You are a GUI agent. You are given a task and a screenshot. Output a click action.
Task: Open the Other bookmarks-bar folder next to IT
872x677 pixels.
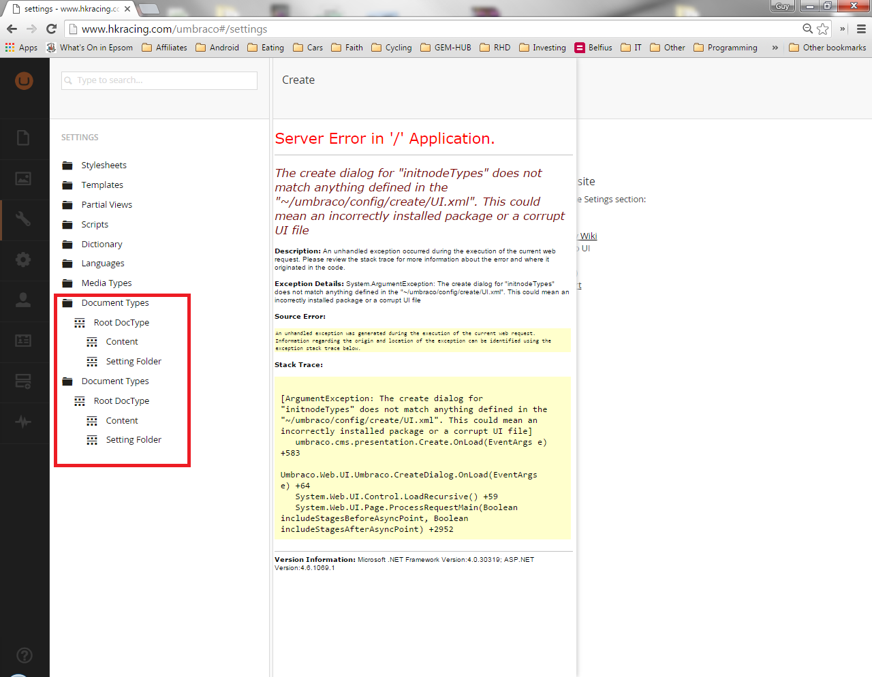pos(668,48)
